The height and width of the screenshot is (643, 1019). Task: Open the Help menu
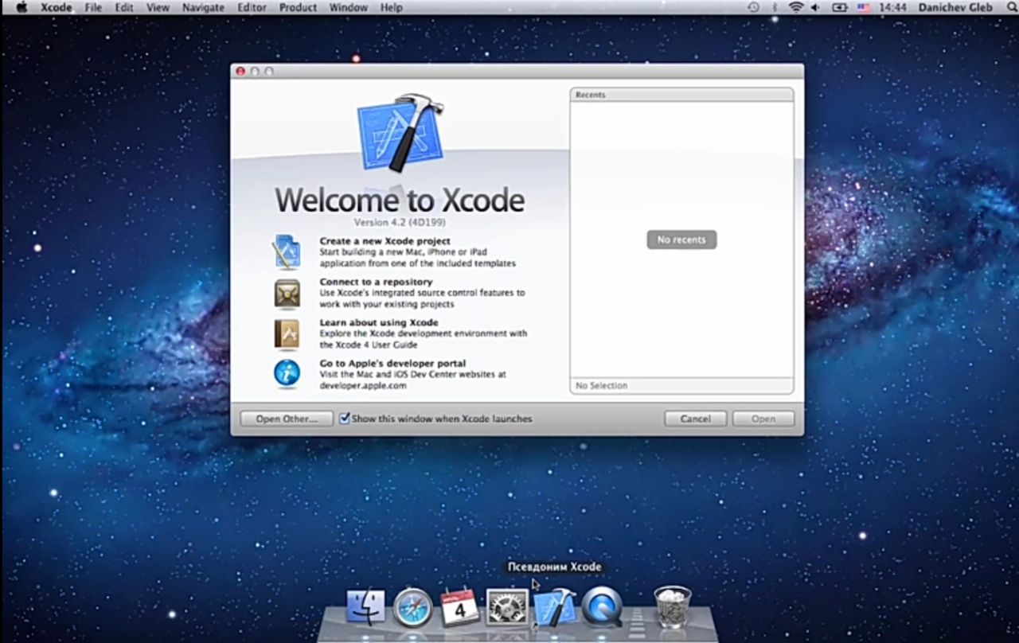[x=391, y=7]
